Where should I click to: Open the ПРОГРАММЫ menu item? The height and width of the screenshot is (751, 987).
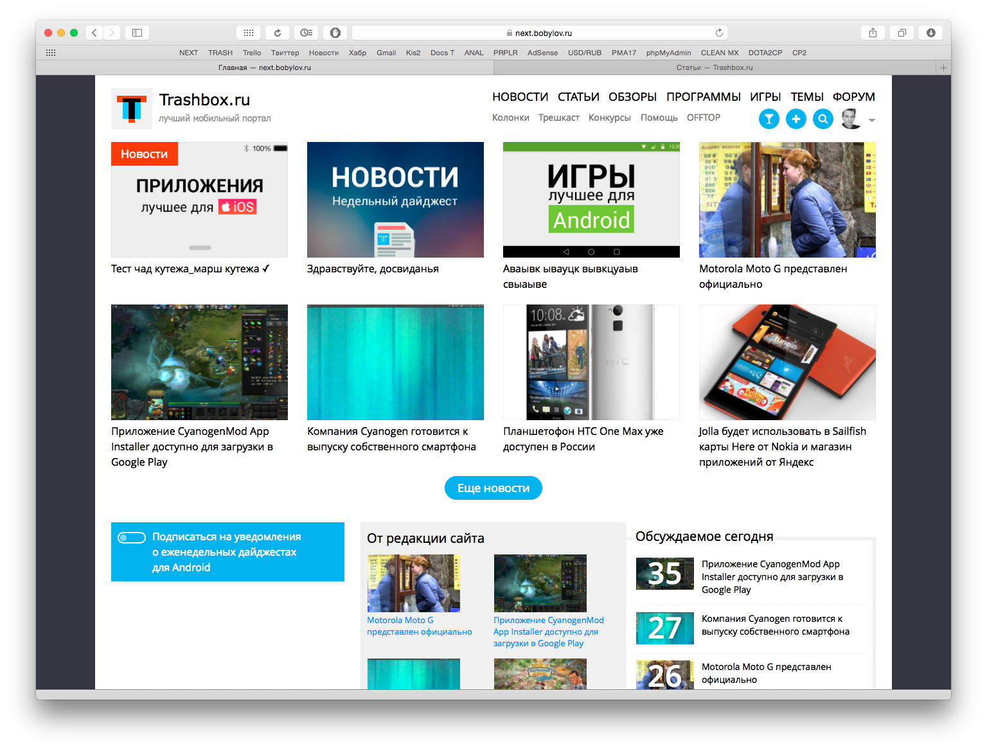coord(704,97)
